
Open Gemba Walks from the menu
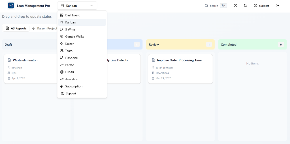(x=82, y=36)
